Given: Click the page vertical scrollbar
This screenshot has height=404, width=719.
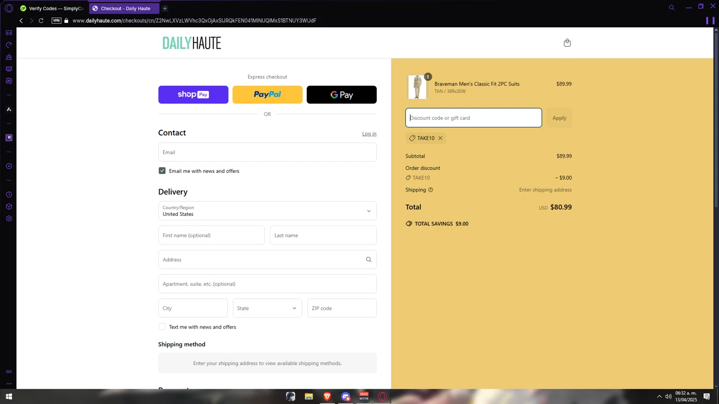Looking at the screenshot, I should (716, 120).
